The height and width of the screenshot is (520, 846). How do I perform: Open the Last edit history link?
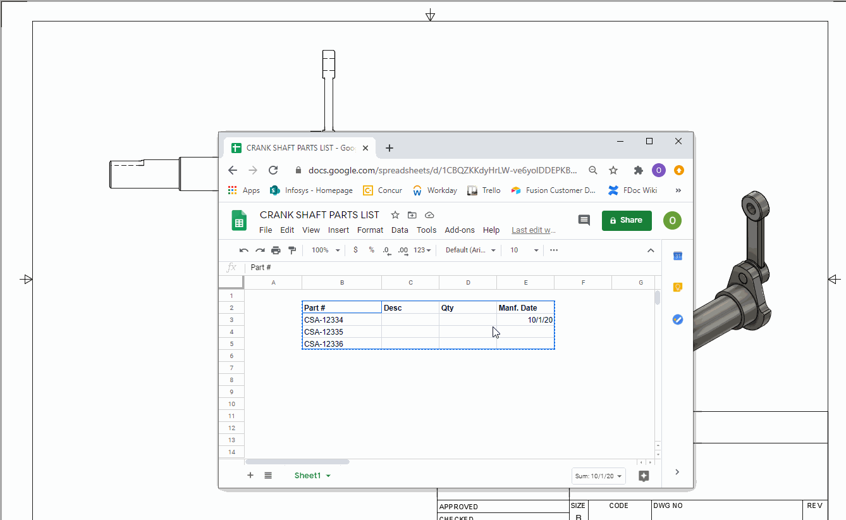point(533,230)
